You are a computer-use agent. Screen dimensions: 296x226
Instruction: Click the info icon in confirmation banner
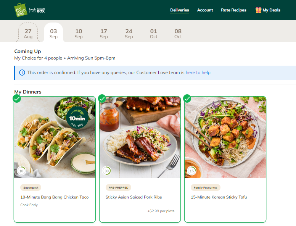pos(22,73)
